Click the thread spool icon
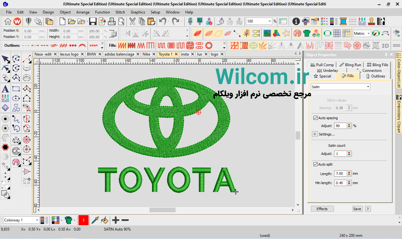 tap(343, 21)
